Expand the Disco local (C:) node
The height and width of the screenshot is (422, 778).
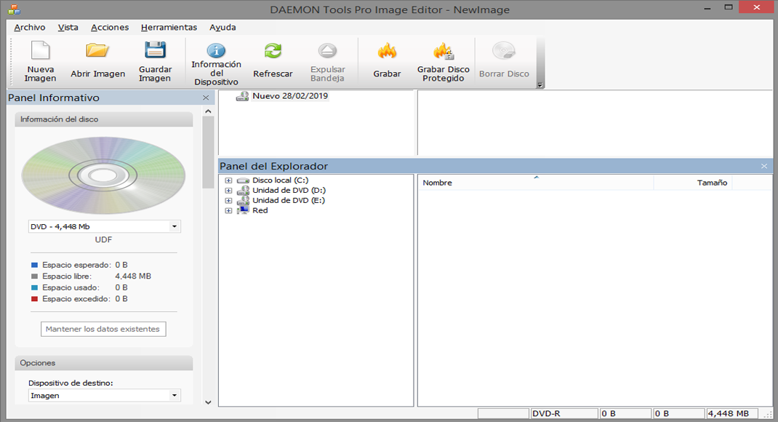tap(228, 180)
